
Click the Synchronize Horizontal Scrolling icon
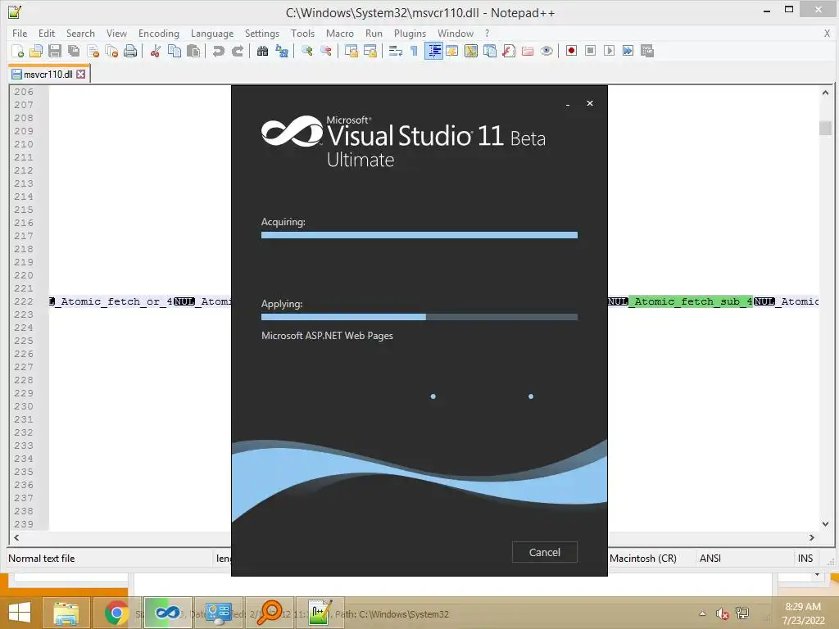pyautogui.click(x=370, y=51)
